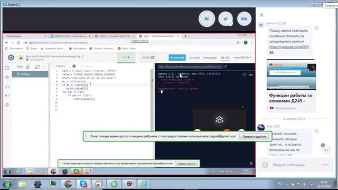
Task: Open the 'my repls' menu item
Action: (194, 58)
